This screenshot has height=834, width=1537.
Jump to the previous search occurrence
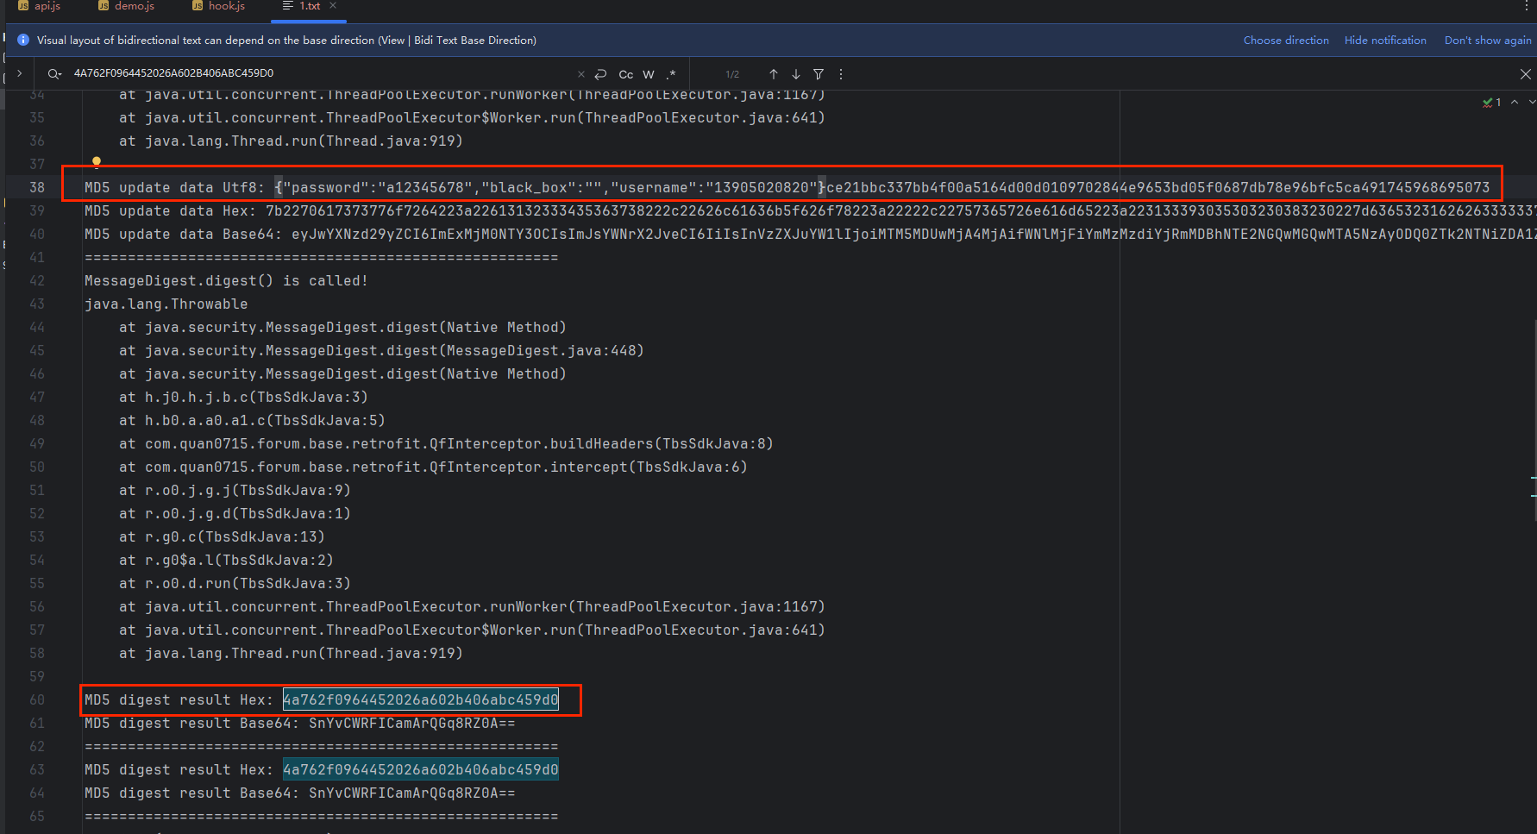[774, 74]
